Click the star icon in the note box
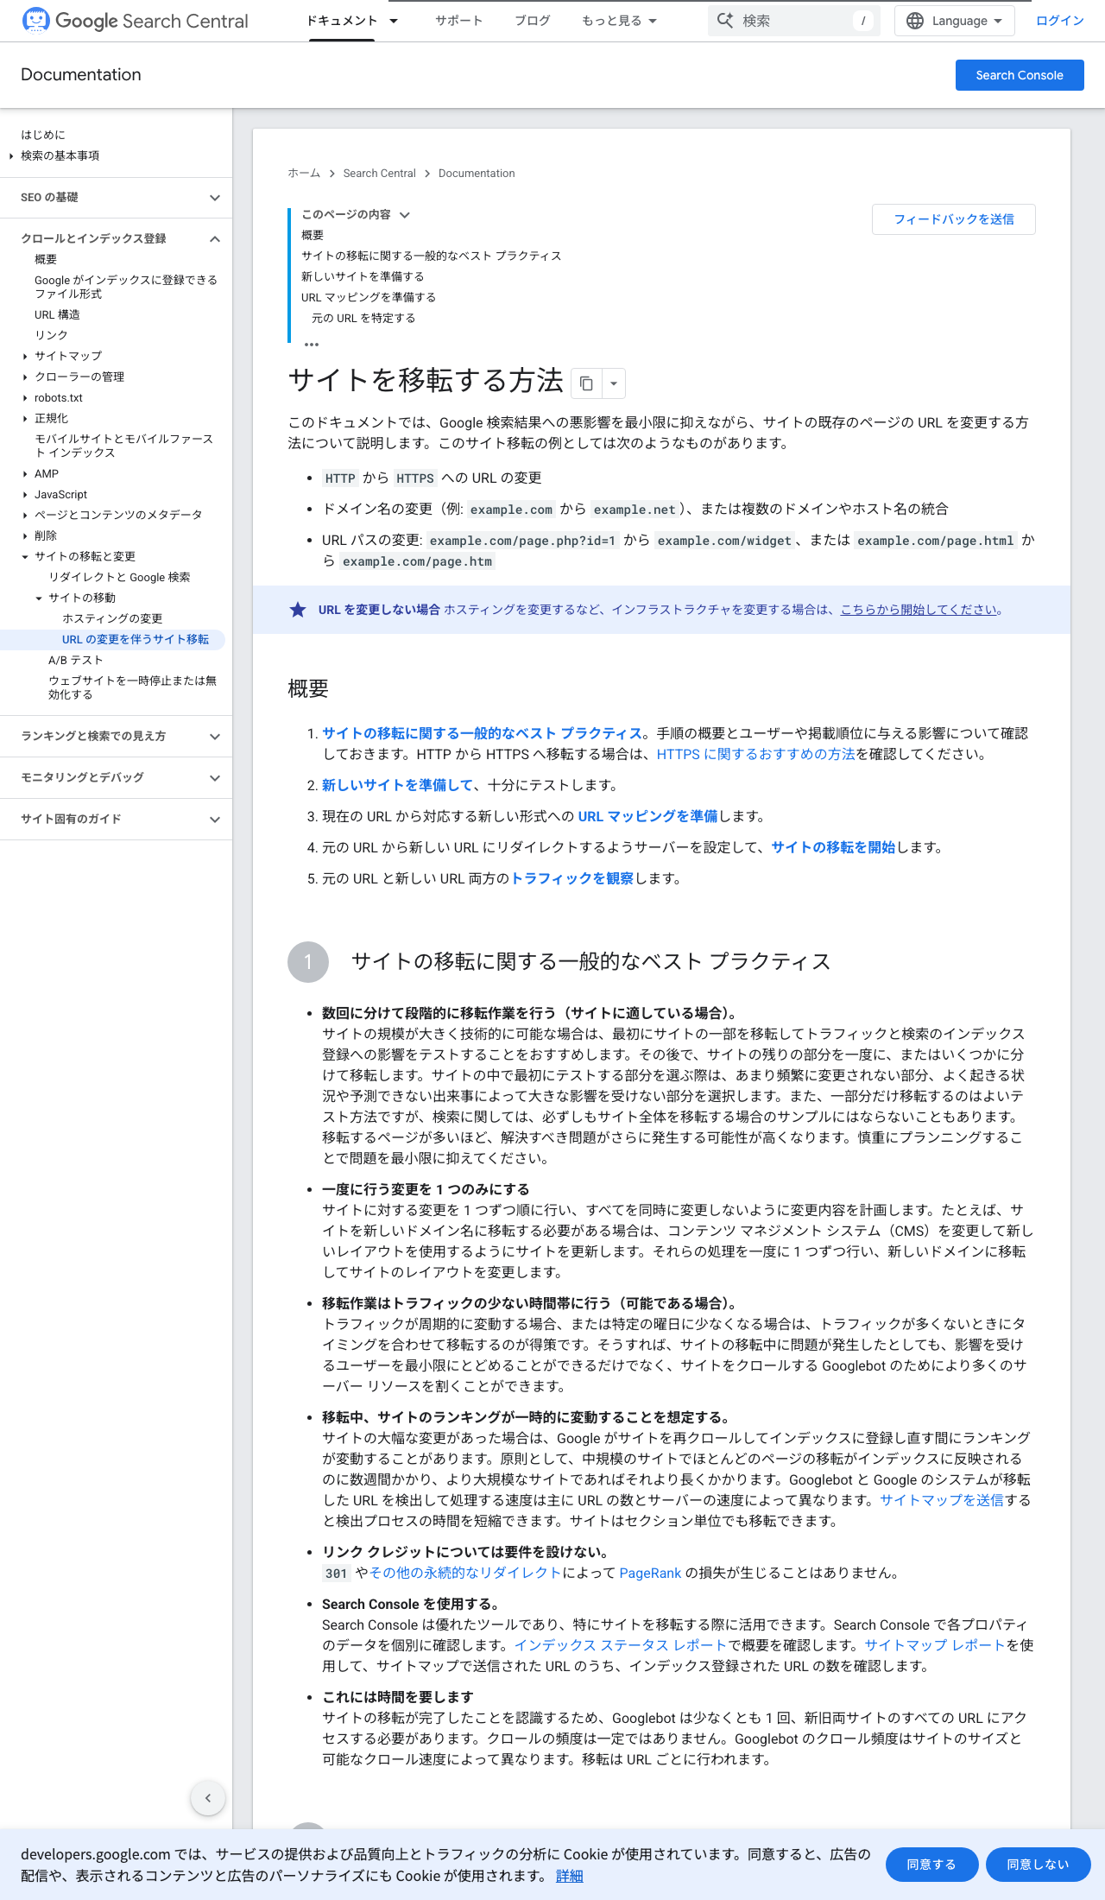Image resolution: width=1105 pixels, height=1900 pixels. [298, 610]
